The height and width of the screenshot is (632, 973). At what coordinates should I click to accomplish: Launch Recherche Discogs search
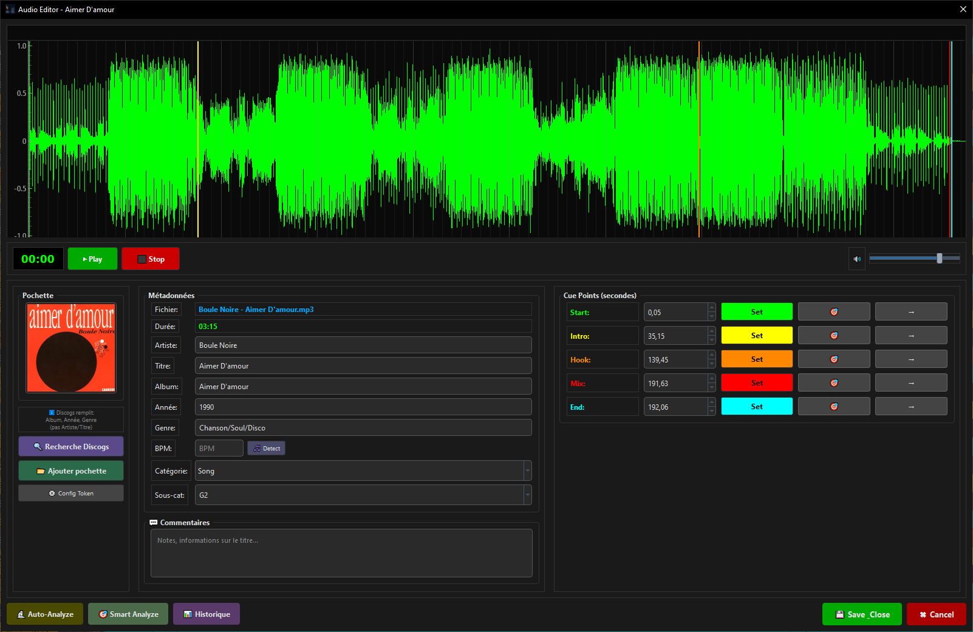point(71,447)
